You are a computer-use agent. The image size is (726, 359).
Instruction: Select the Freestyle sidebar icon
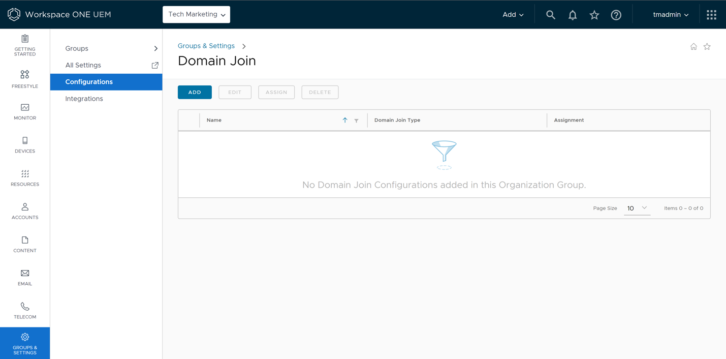tap(24, 78)
